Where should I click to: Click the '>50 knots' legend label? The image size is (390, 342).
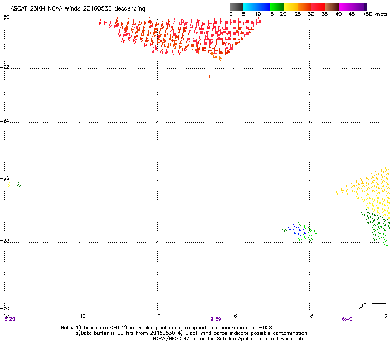(x=375, y=14)
